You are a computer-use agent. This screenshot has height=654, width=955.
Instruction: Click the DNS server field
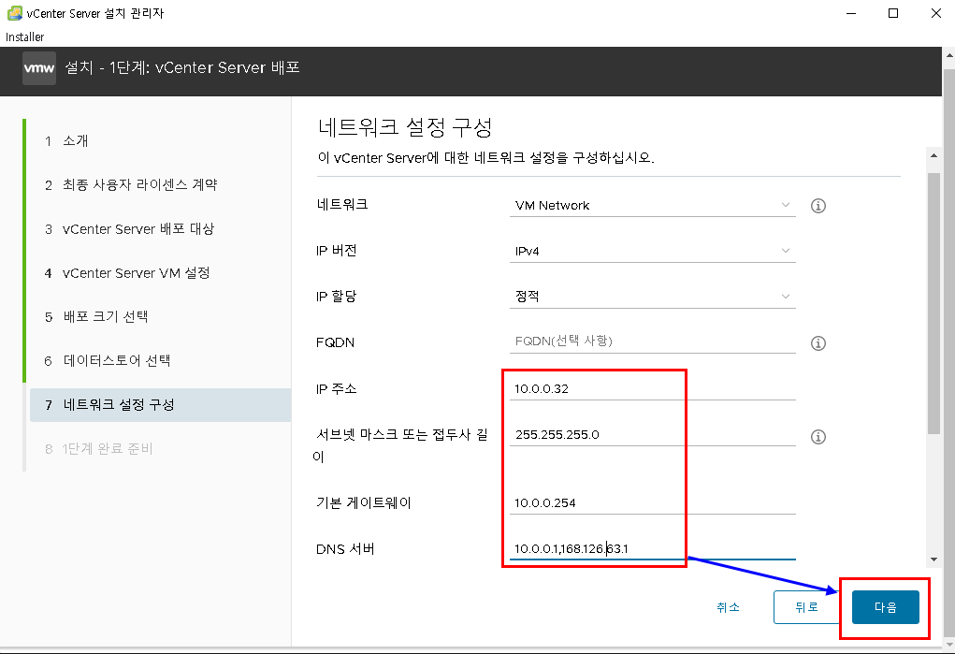pyautogui.click(x=652, y=548)
